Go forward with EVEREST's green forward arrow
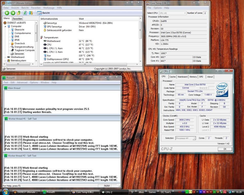 [13, 13]
